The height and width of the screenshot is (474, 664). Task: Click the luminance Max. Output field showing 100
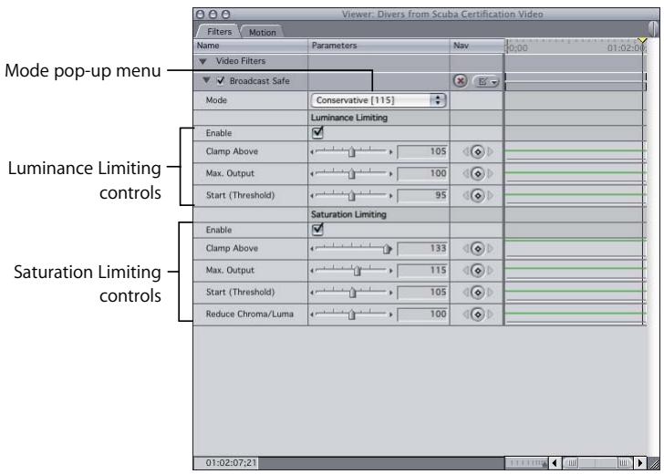(x=422, y=173)
